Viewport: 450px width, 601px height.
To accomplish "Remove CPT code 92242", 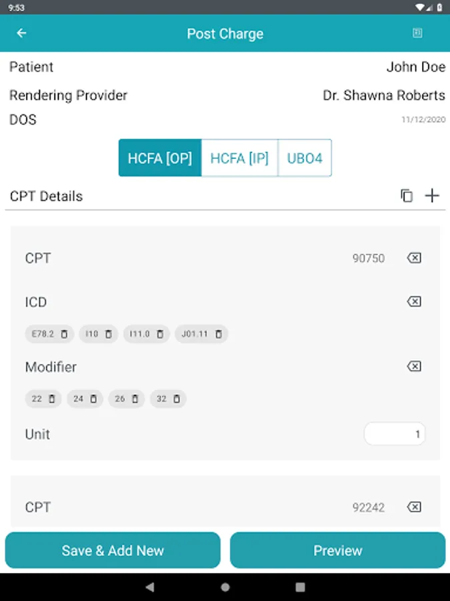I will [x=414, y=508].
